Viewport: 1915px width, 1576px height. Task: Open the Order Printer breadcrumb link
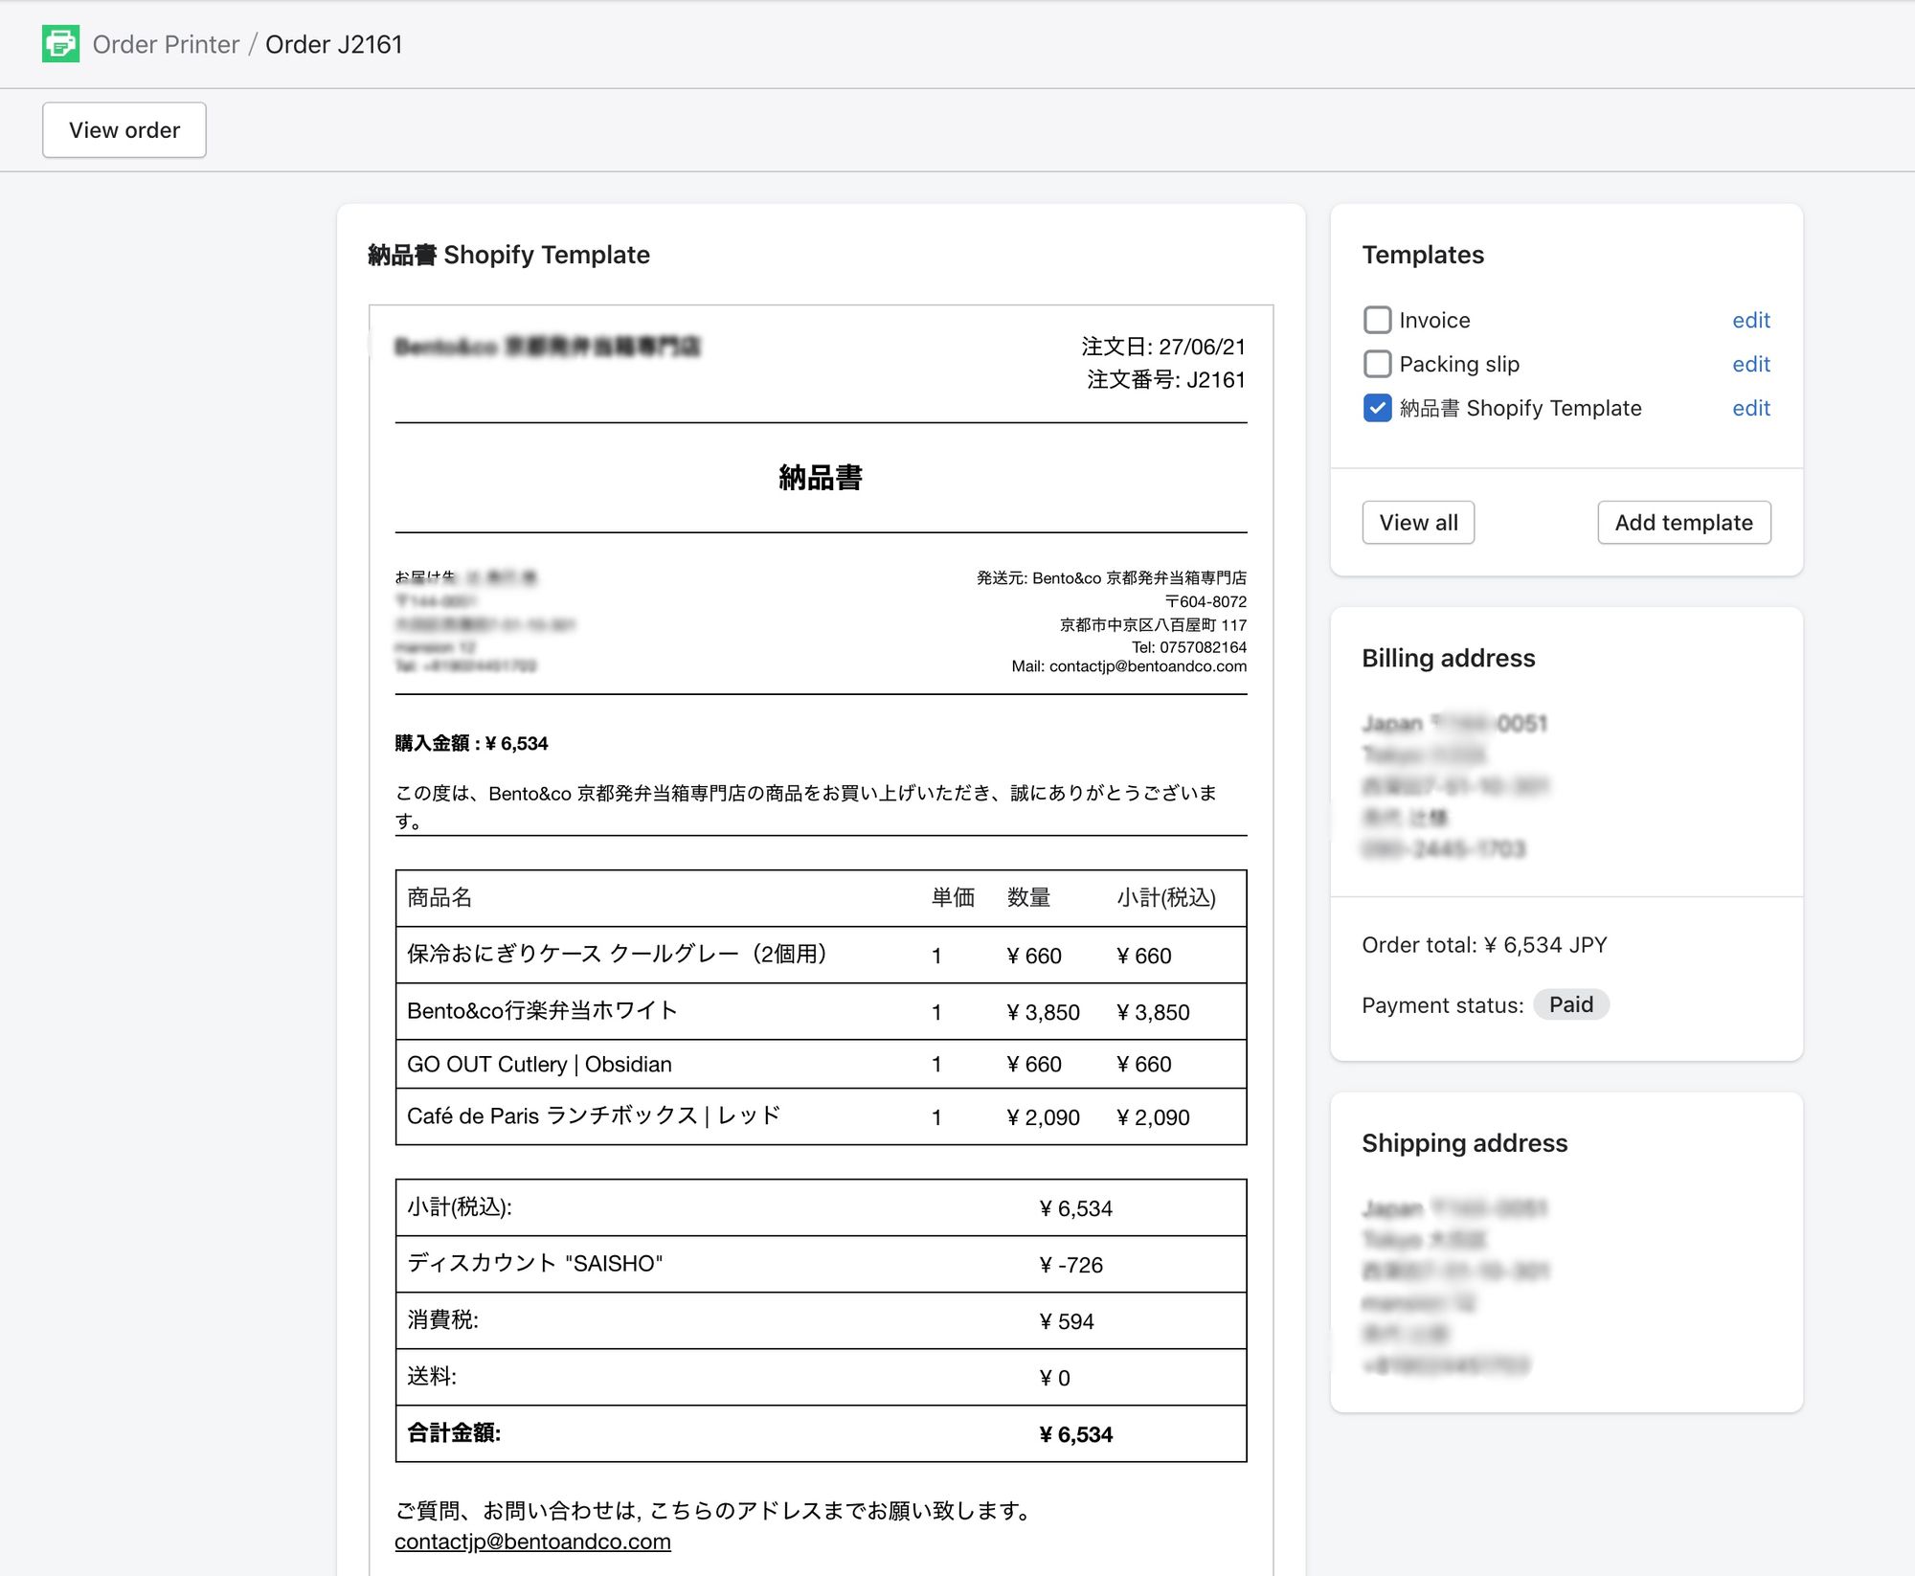(x=166, y=44)
